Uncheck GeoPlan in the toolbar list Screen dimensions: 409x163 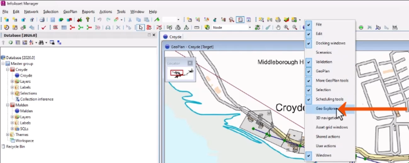pyautogui.click(x=330, y=71)
